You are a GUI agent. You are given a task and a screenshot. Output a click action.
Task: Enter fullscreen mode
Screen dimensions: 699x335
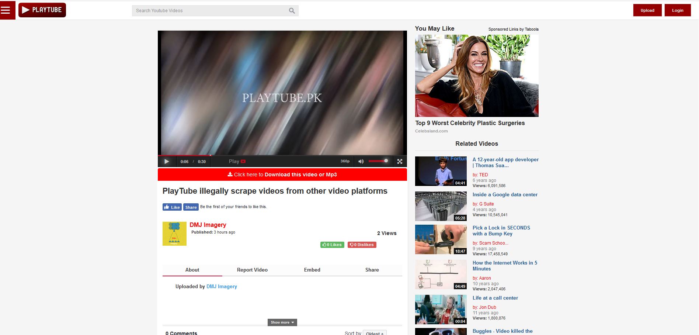[400, 161]
